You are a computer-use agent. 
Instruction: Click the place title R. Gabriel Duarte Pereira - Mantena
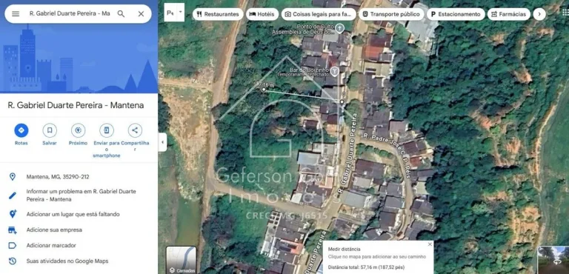(x=76, y=105)
